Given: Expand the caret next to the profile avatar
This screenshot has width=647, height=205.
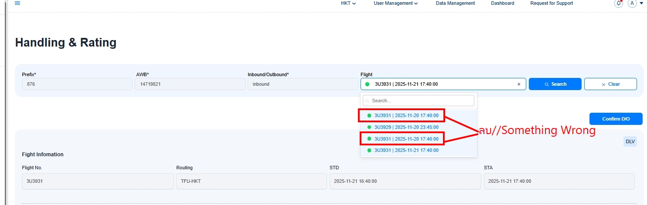Looking at the screenshot, I should click(x=641, y=3).
